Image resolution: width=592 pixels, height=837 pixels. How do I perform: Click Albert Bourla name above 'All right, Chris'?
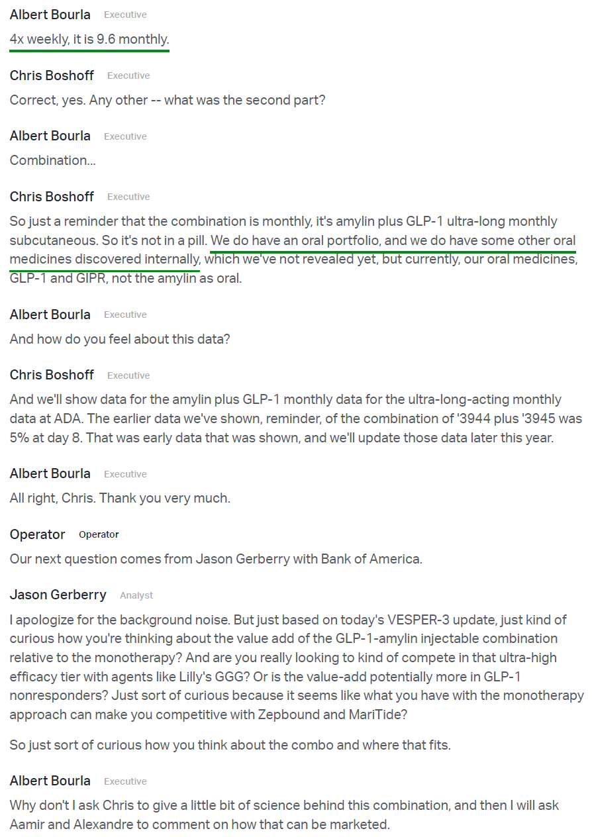pos(50,473)
